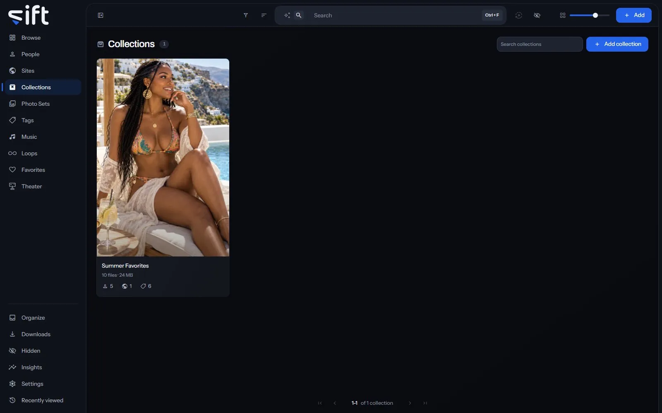
Task: Go to first page of collections
Action: click(320, 403)
